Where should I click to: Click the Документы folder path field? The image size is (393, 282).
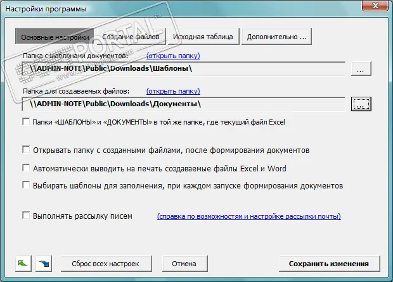click(183, 104)
